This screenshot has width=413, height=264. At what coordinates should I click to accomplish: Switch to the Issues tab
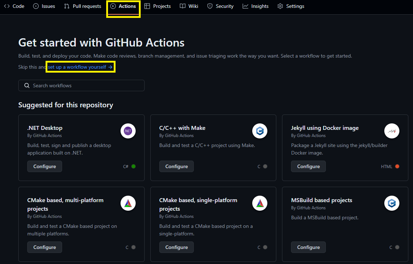point(44,6)
